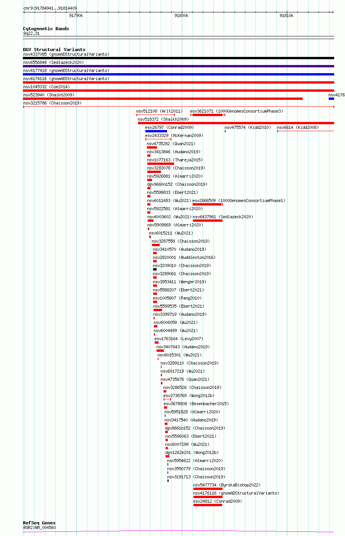The width and height of the screenshot is (345, 536).
Task: Select the chr9:91784941..91814409 region label
Action: click(x=50, y=8)
